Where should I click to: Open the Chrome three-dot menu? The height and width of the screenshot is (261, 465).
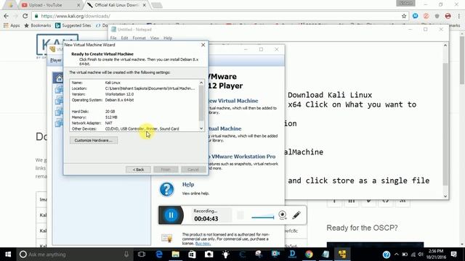pos(459,16)
